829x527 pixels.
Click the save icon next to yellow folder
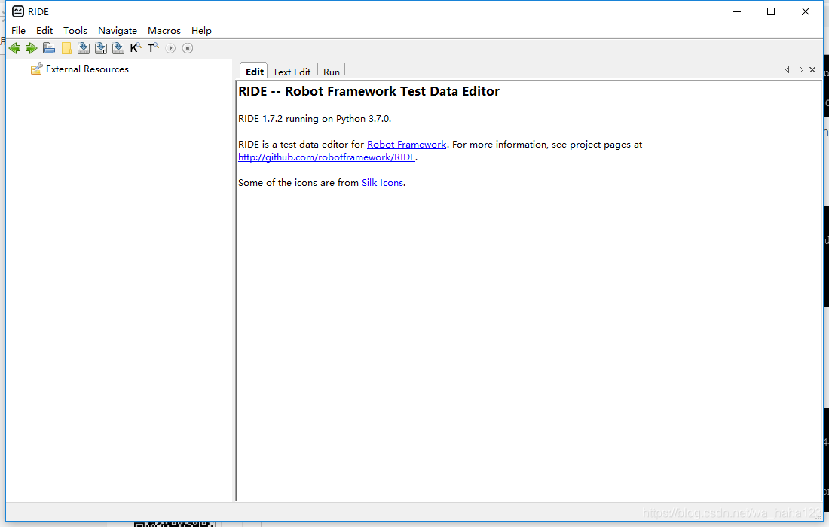[84, 49]
